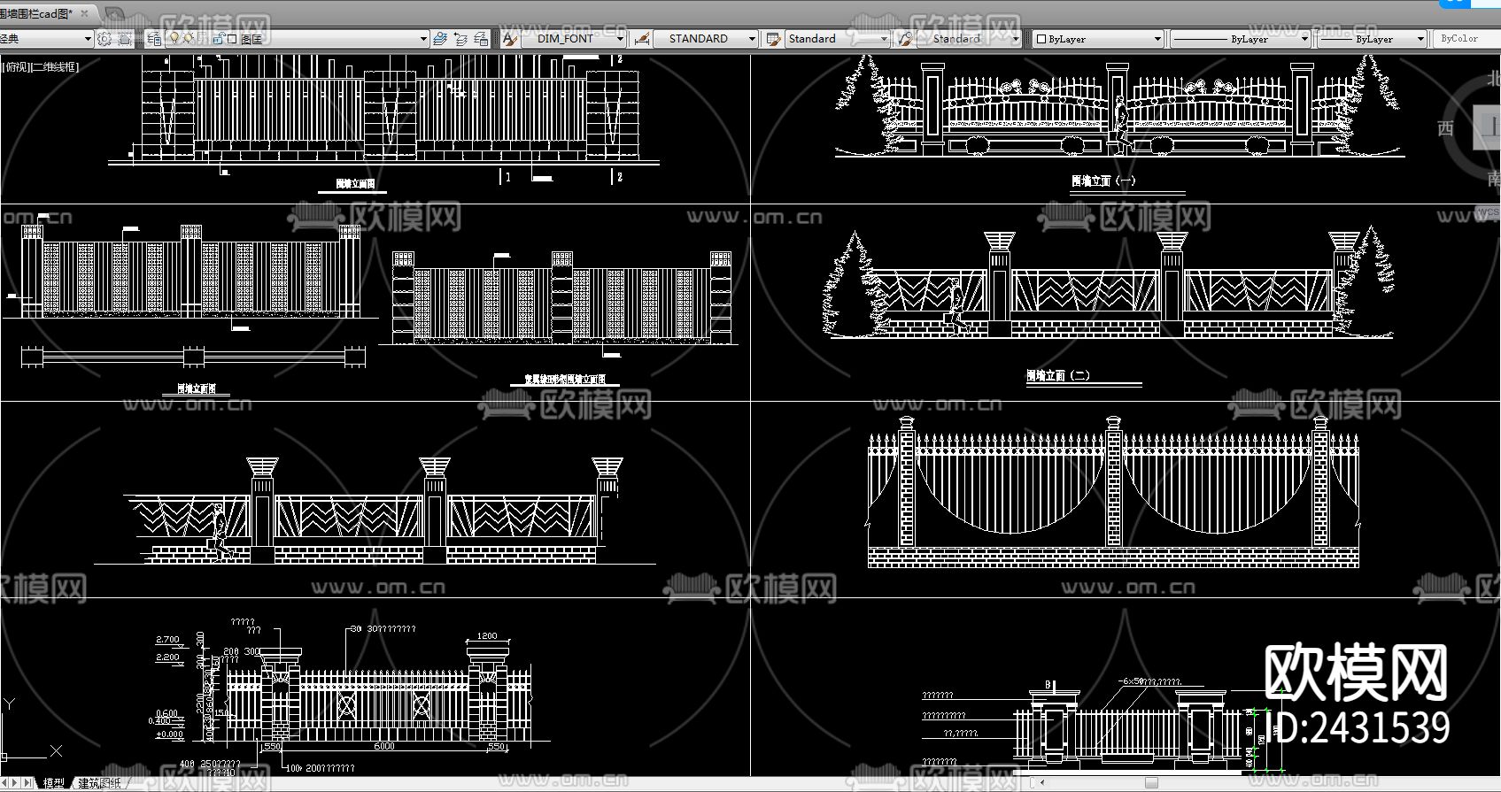Toggle layer on/off lightbulb icon
Screen dimensions: 1501x792
174,39
